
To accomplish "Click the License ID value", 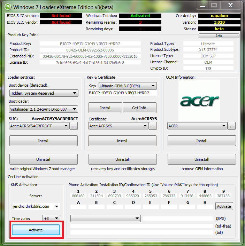I will pos(90,62).
